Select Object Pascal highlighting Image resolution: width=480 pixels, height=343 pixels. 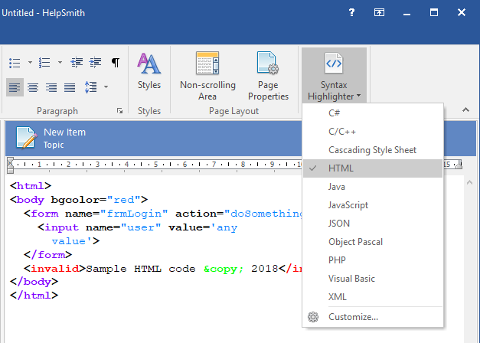coord(373,242)
